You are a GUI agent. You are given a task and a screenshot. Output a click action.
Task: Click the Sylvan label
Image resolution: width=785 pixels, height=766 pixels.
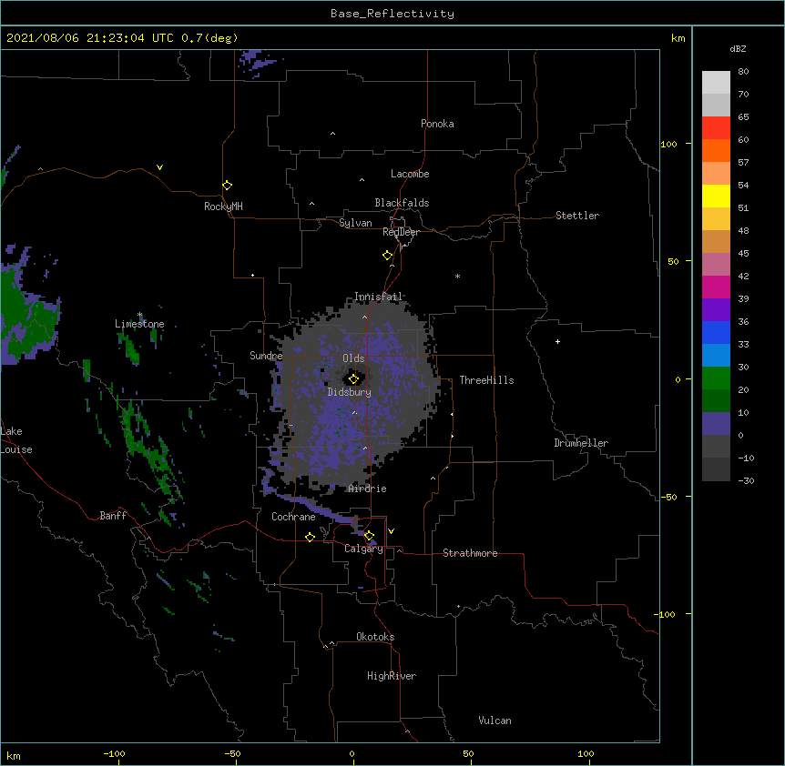click(x=355, y=223)
